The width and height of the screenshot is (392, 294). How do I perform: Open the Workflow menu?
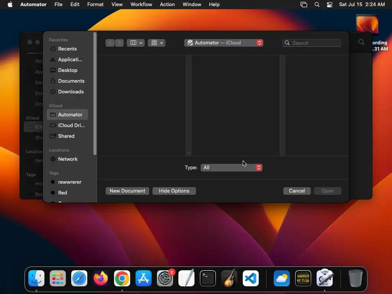(141, 5)
